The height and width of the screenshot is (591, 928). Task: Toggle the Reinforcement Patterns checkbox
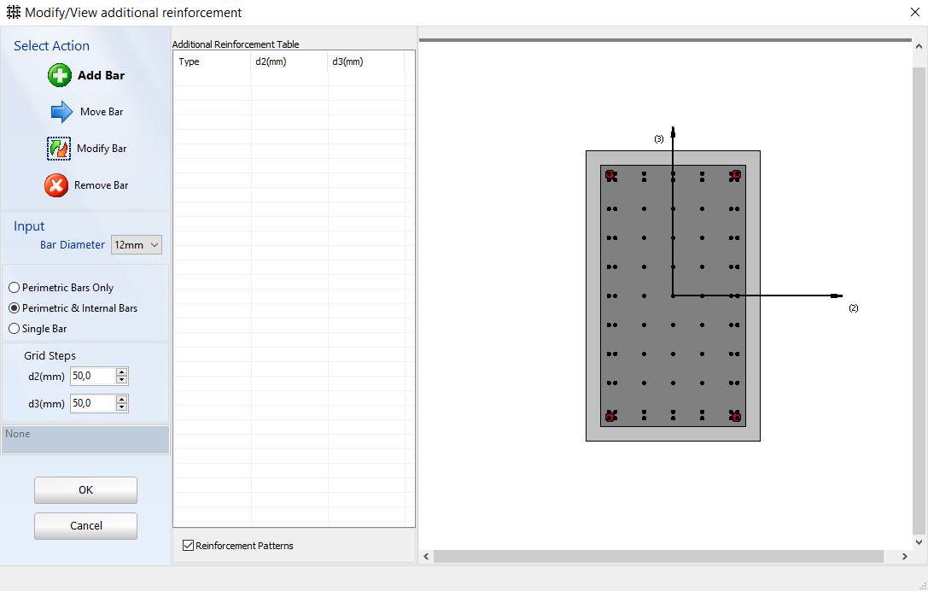(x=188, y=546)
